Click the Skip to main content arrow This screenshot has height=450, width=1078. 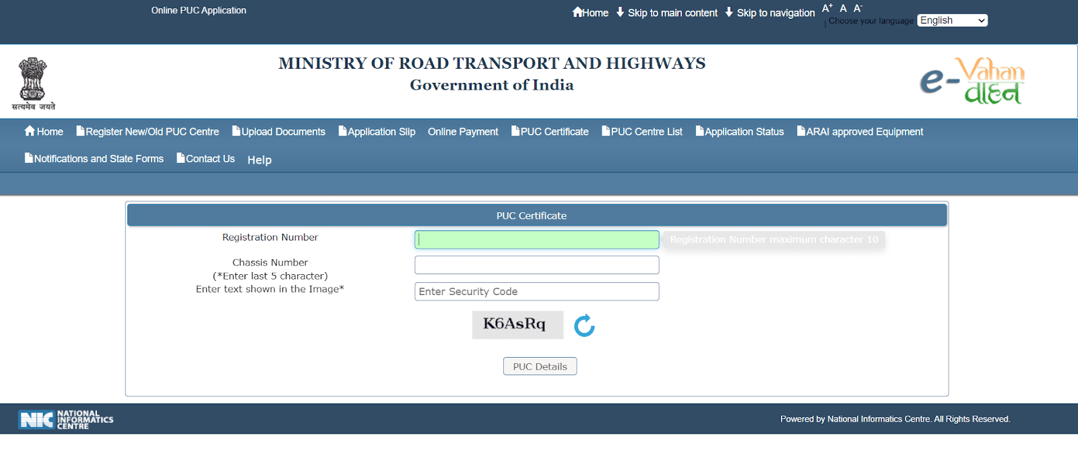click(621, 12)
